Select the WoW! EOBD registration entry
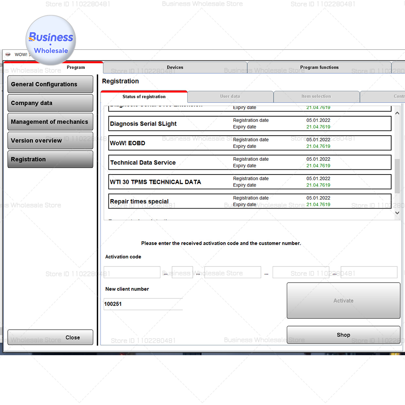 (x=249, y=143)
